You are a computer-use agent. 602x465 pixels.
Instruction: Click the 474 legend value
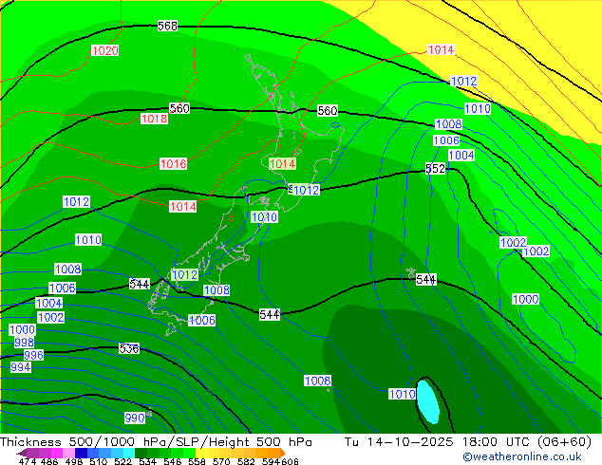pos(28,461)
